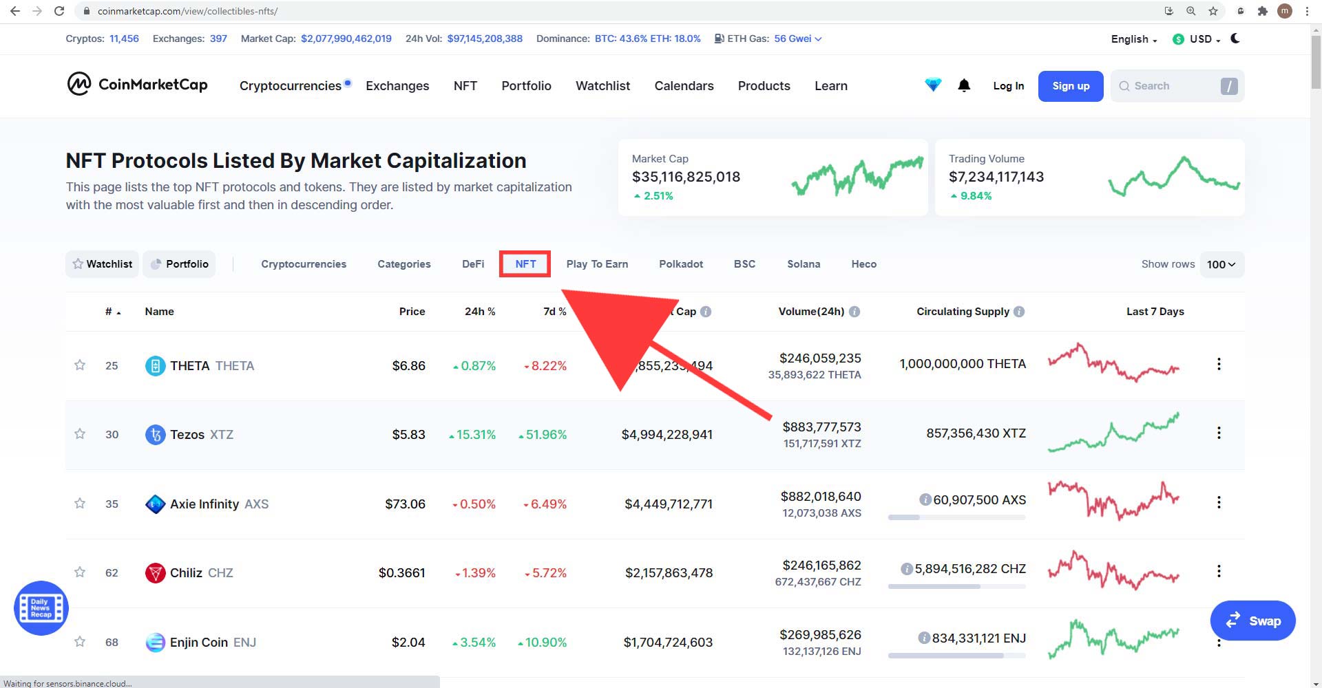The height and width of the screenshot is (688, 1322).
Task: Show AXS supply info icon
Action: [925, 499]
